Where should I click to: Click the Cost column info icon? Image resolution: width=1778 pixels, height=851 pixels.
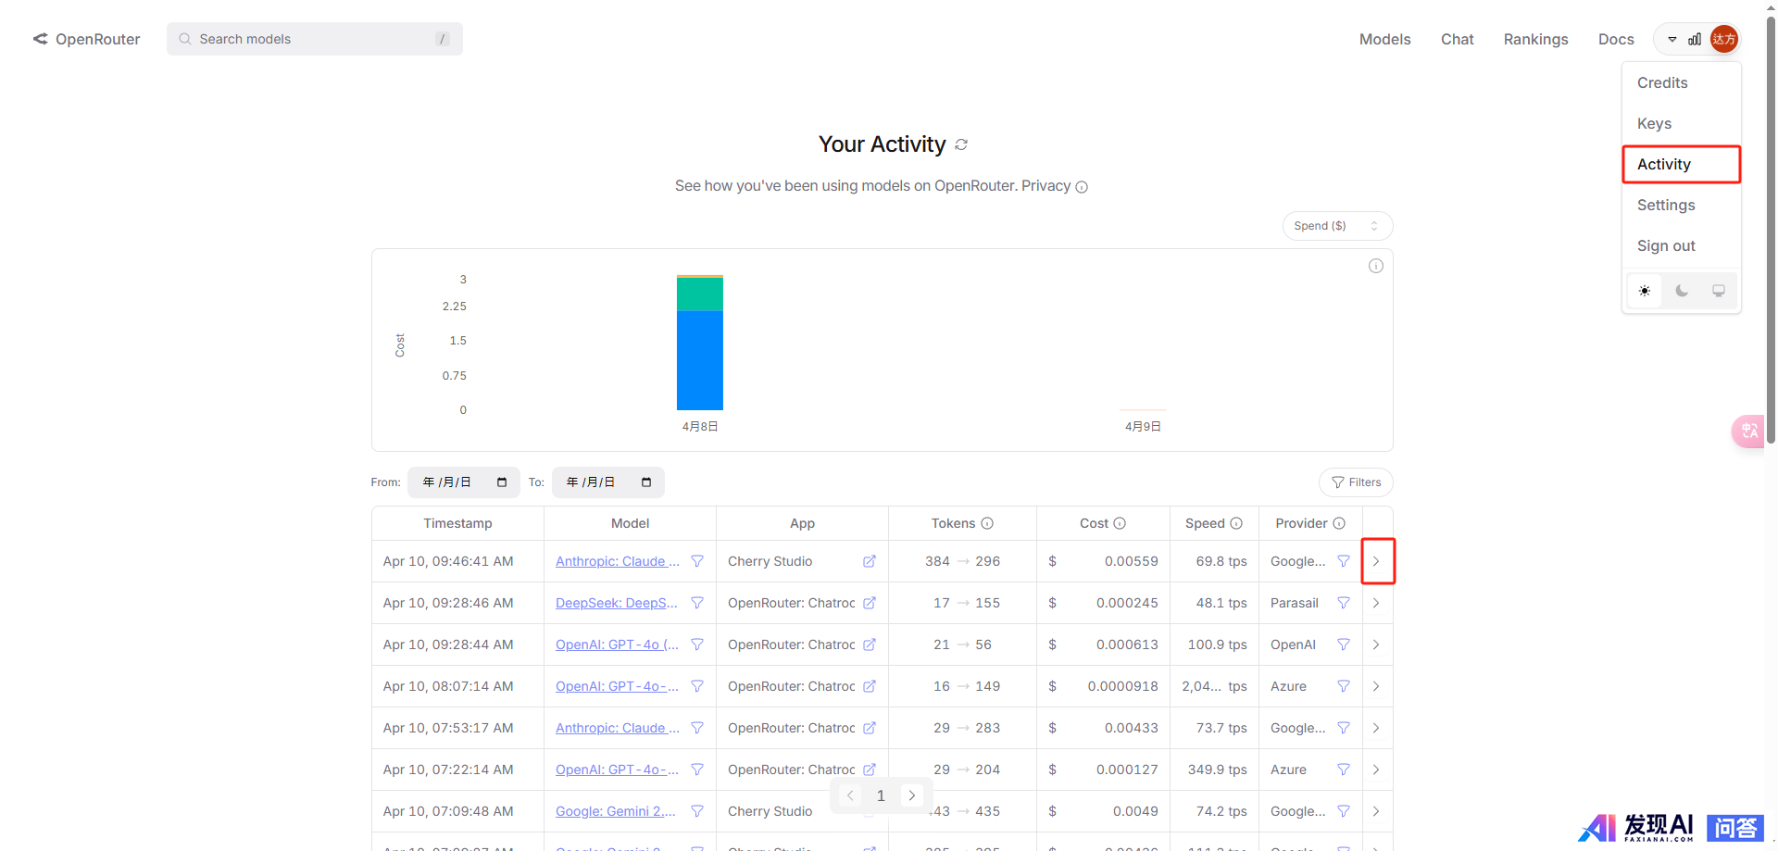1120,523
